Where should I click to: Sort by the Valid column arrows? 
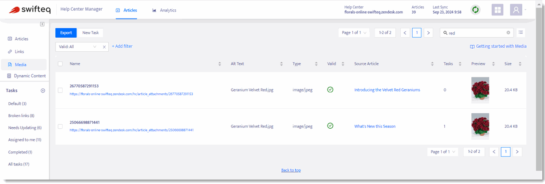click(x=343, y=64)
